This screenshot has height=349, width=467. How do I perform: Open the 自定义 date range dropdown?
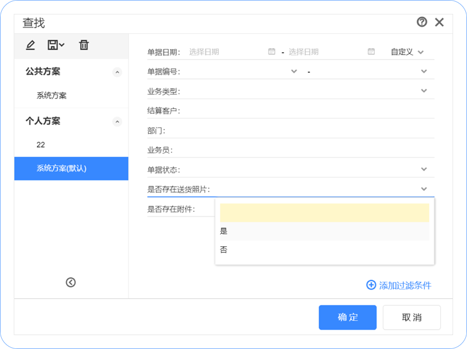407,52
